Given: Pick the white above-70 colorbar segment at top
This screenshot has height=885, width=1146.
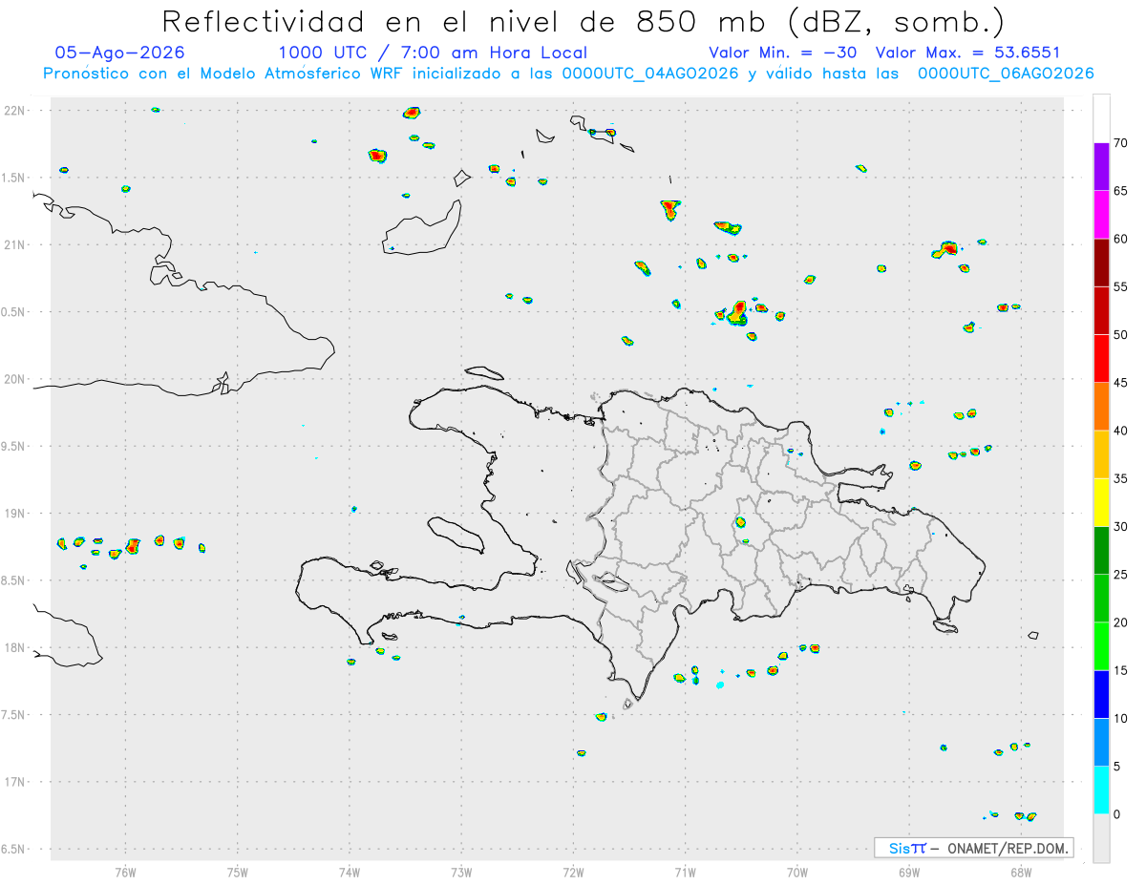Looking at the screenshot, I should point(1101,118).
